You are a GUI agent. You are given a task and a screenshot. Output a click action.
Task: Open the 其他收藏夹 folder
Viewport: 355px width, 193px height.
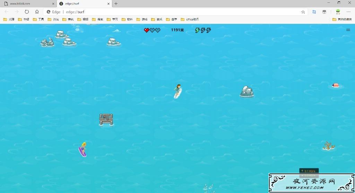click(x=342, y=19)
